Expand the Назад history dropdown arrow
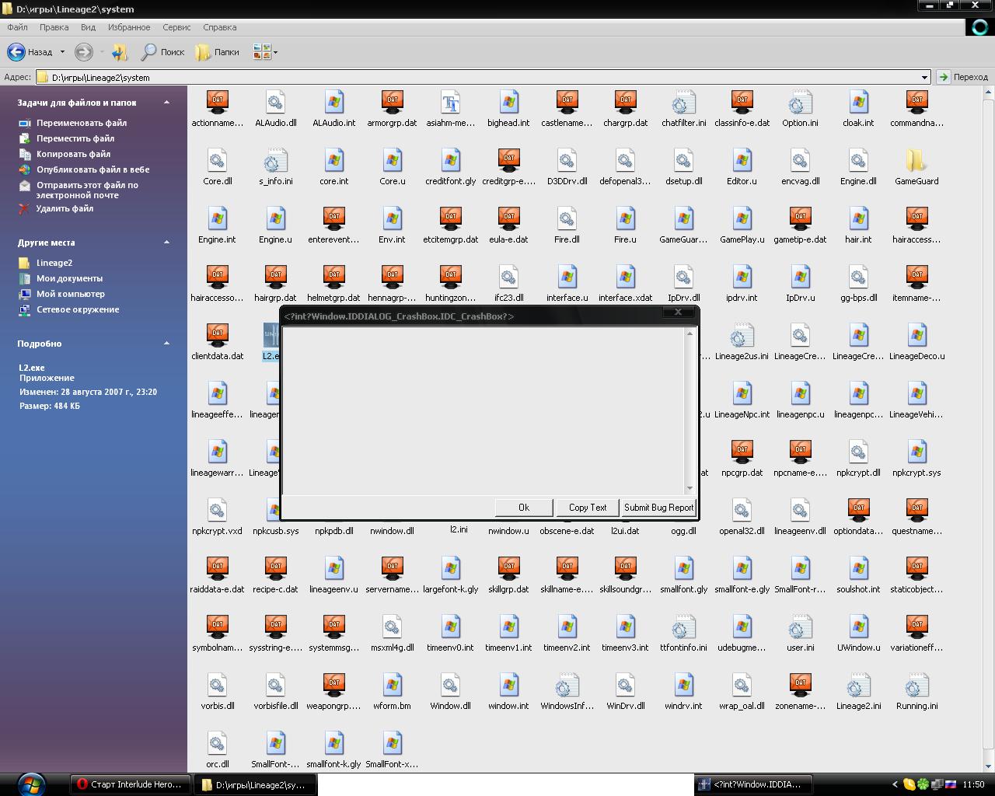The image size is (995, 796). pyautogui.click(x=62, y=52)
